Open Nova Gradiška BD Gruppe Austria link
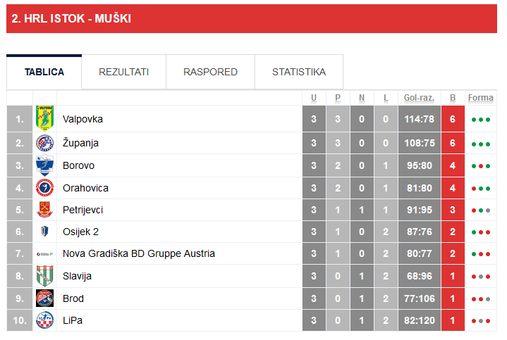507x340 pixels. [x=139, y=253]
